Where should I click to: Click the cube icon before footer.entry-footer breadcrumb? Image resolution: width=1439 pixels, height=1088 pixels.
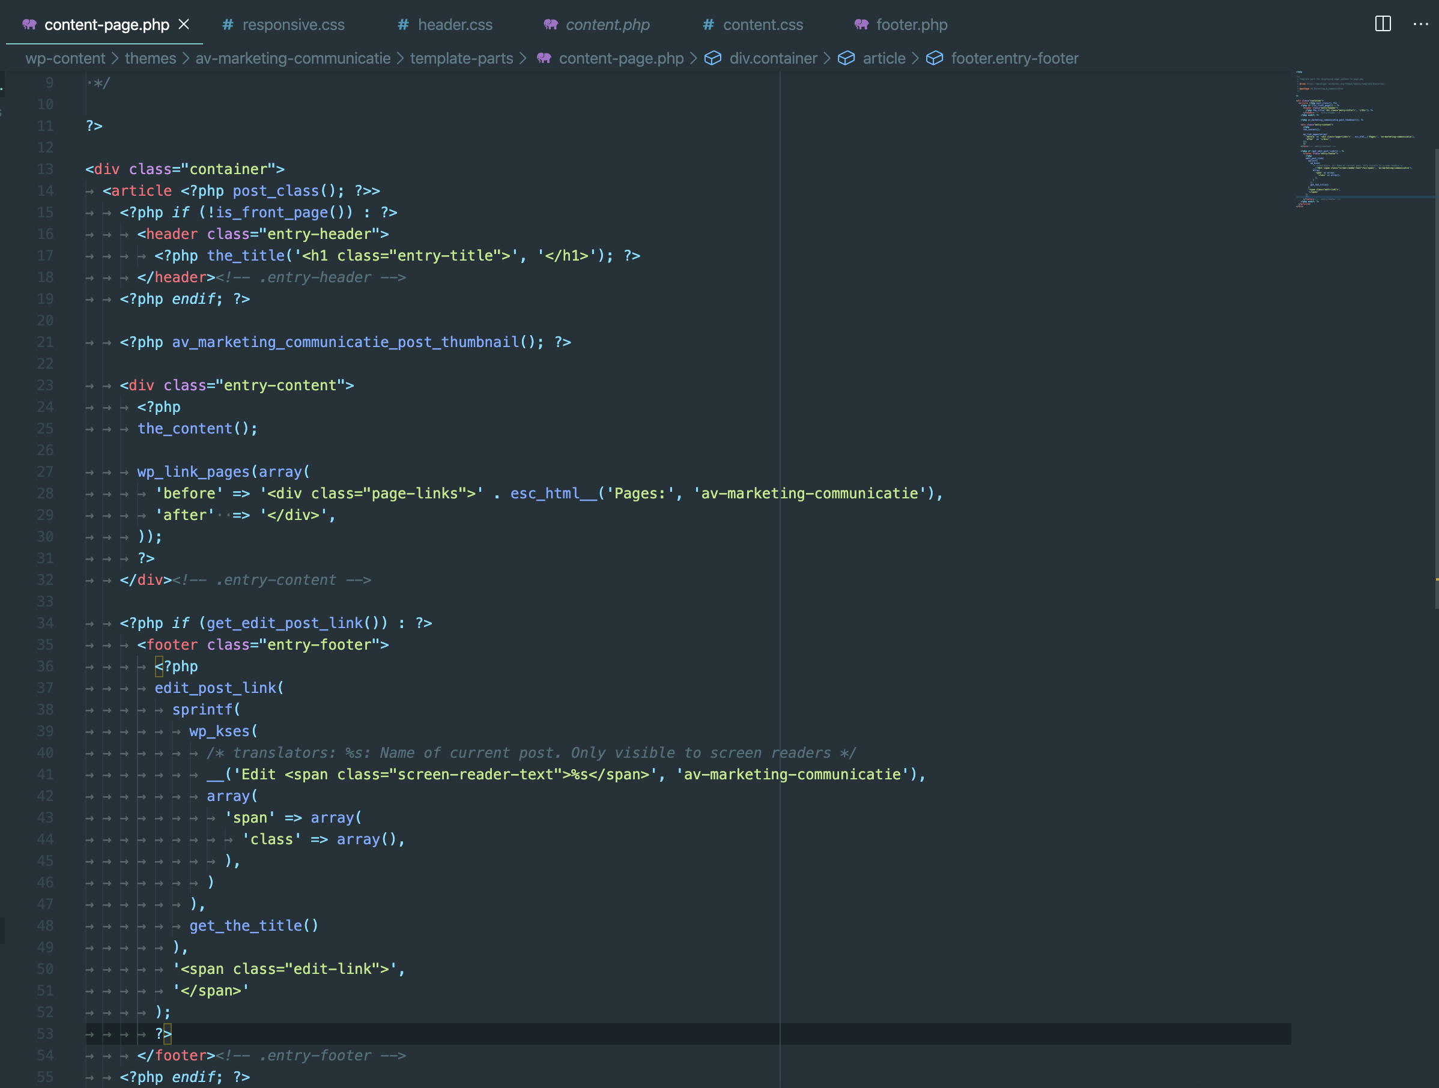tap(935, 58)
